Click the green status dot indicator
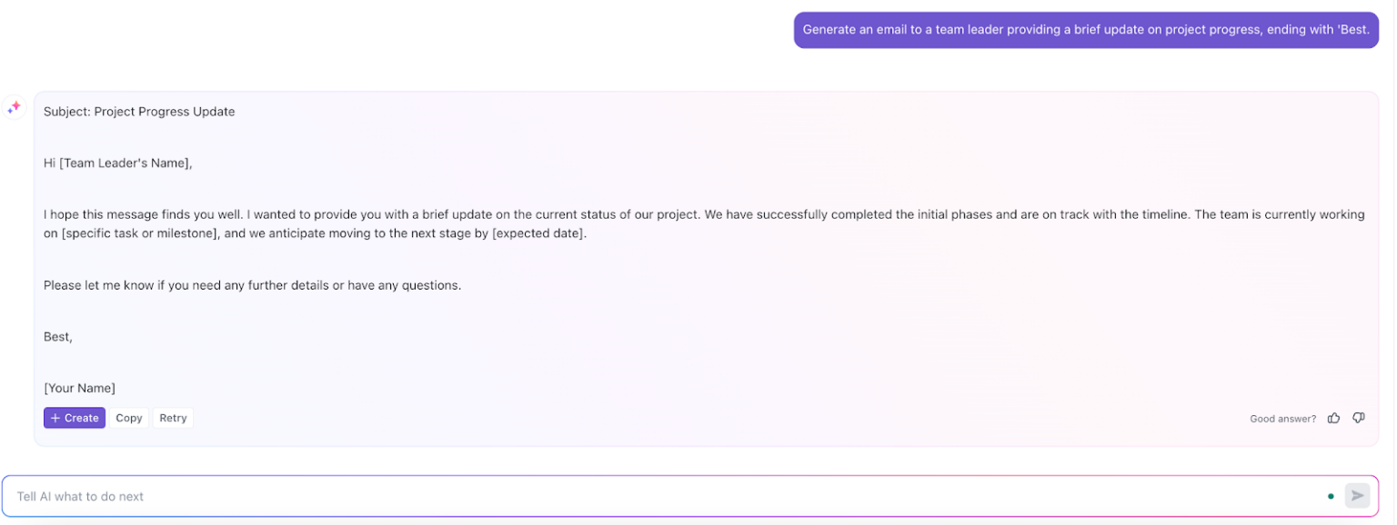The width and height of the screenshot is (1397, 525). point(1332,496)
